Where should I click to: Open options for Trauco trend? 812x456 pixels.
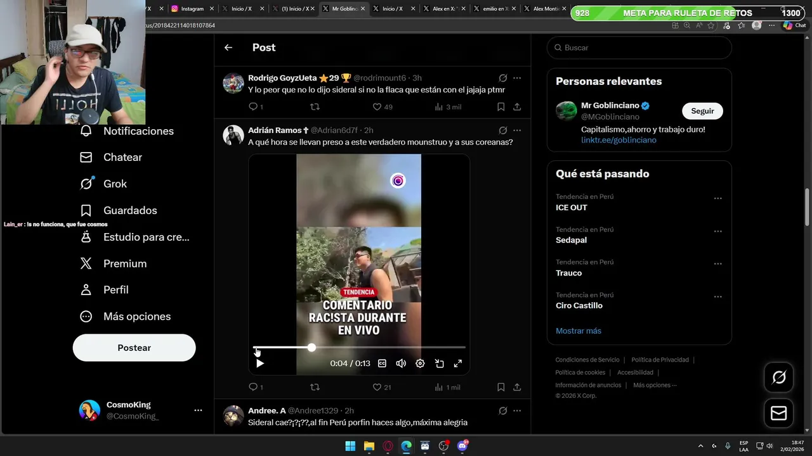(x=718, y=263)
